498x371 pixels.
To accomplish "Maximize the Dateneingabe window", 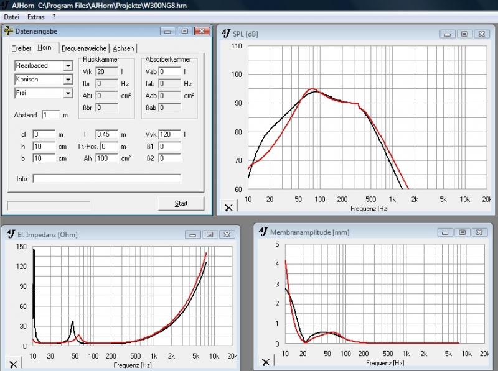I will click(x=185, y=31).
